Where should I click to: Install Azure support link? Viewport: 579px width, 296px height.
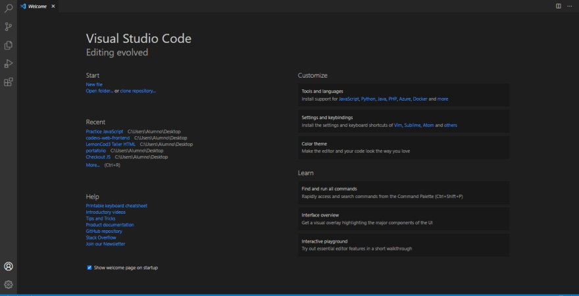point(405,99)
